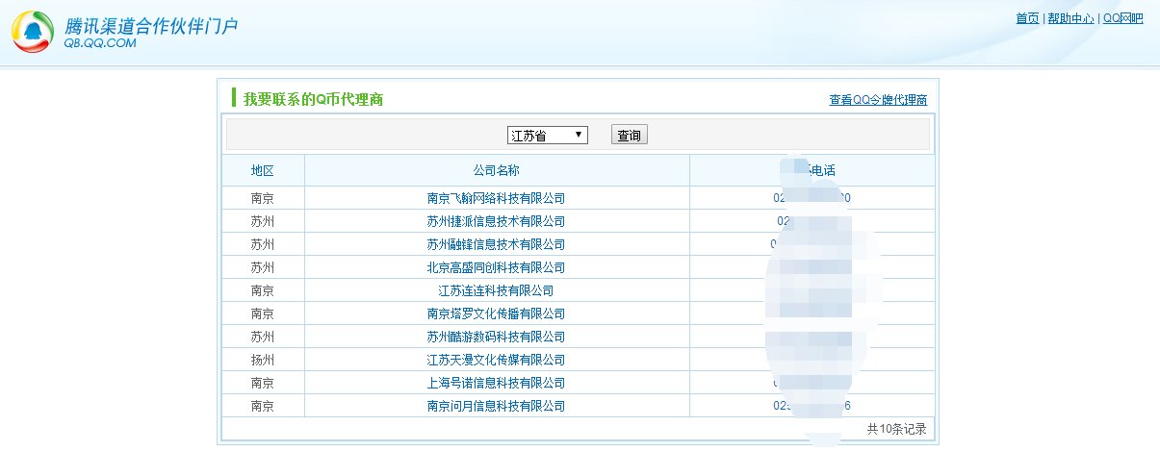Click the QB.QQ.COM domain text

click(101, 43)
